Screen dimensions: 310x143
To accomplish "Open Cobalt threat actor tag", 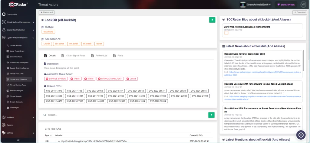I will (x=131, y=79).
